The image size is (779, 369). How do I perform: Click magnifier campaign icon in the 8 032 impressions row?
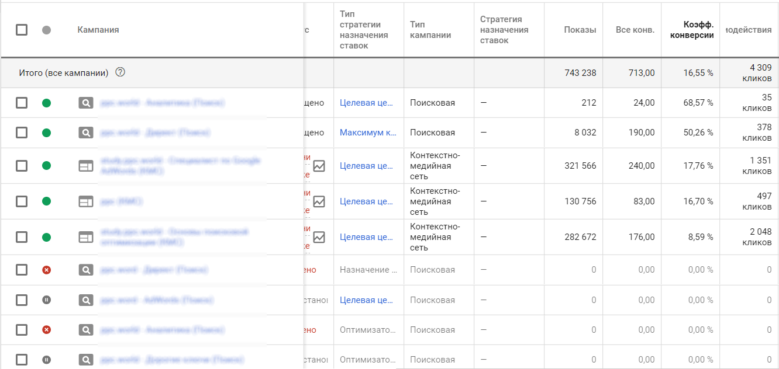(86, 133)
